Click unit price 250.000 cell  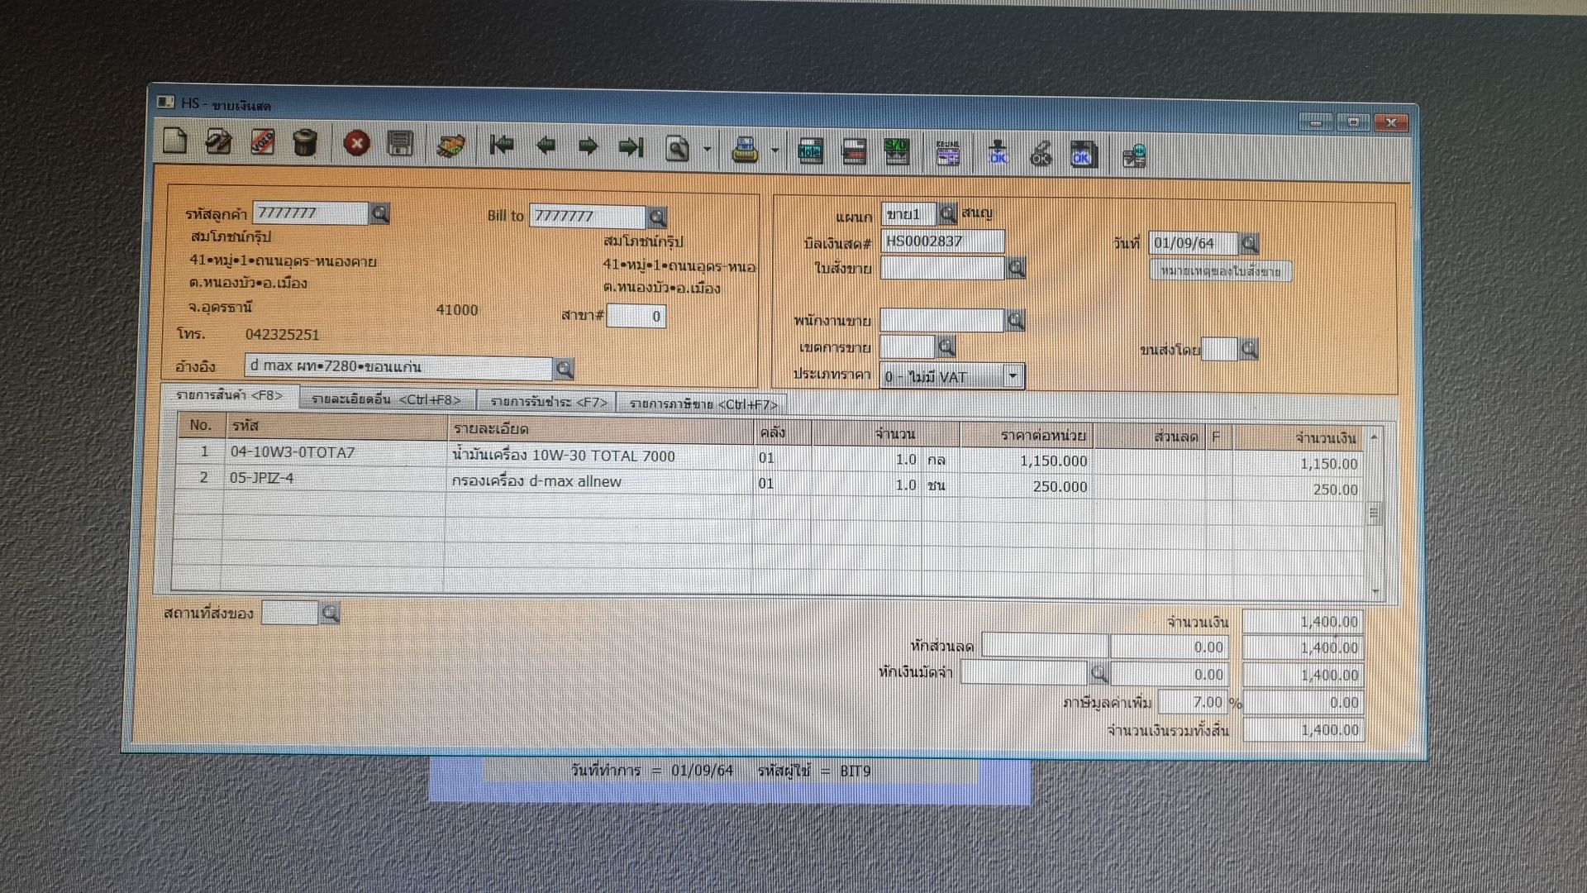1027,486
